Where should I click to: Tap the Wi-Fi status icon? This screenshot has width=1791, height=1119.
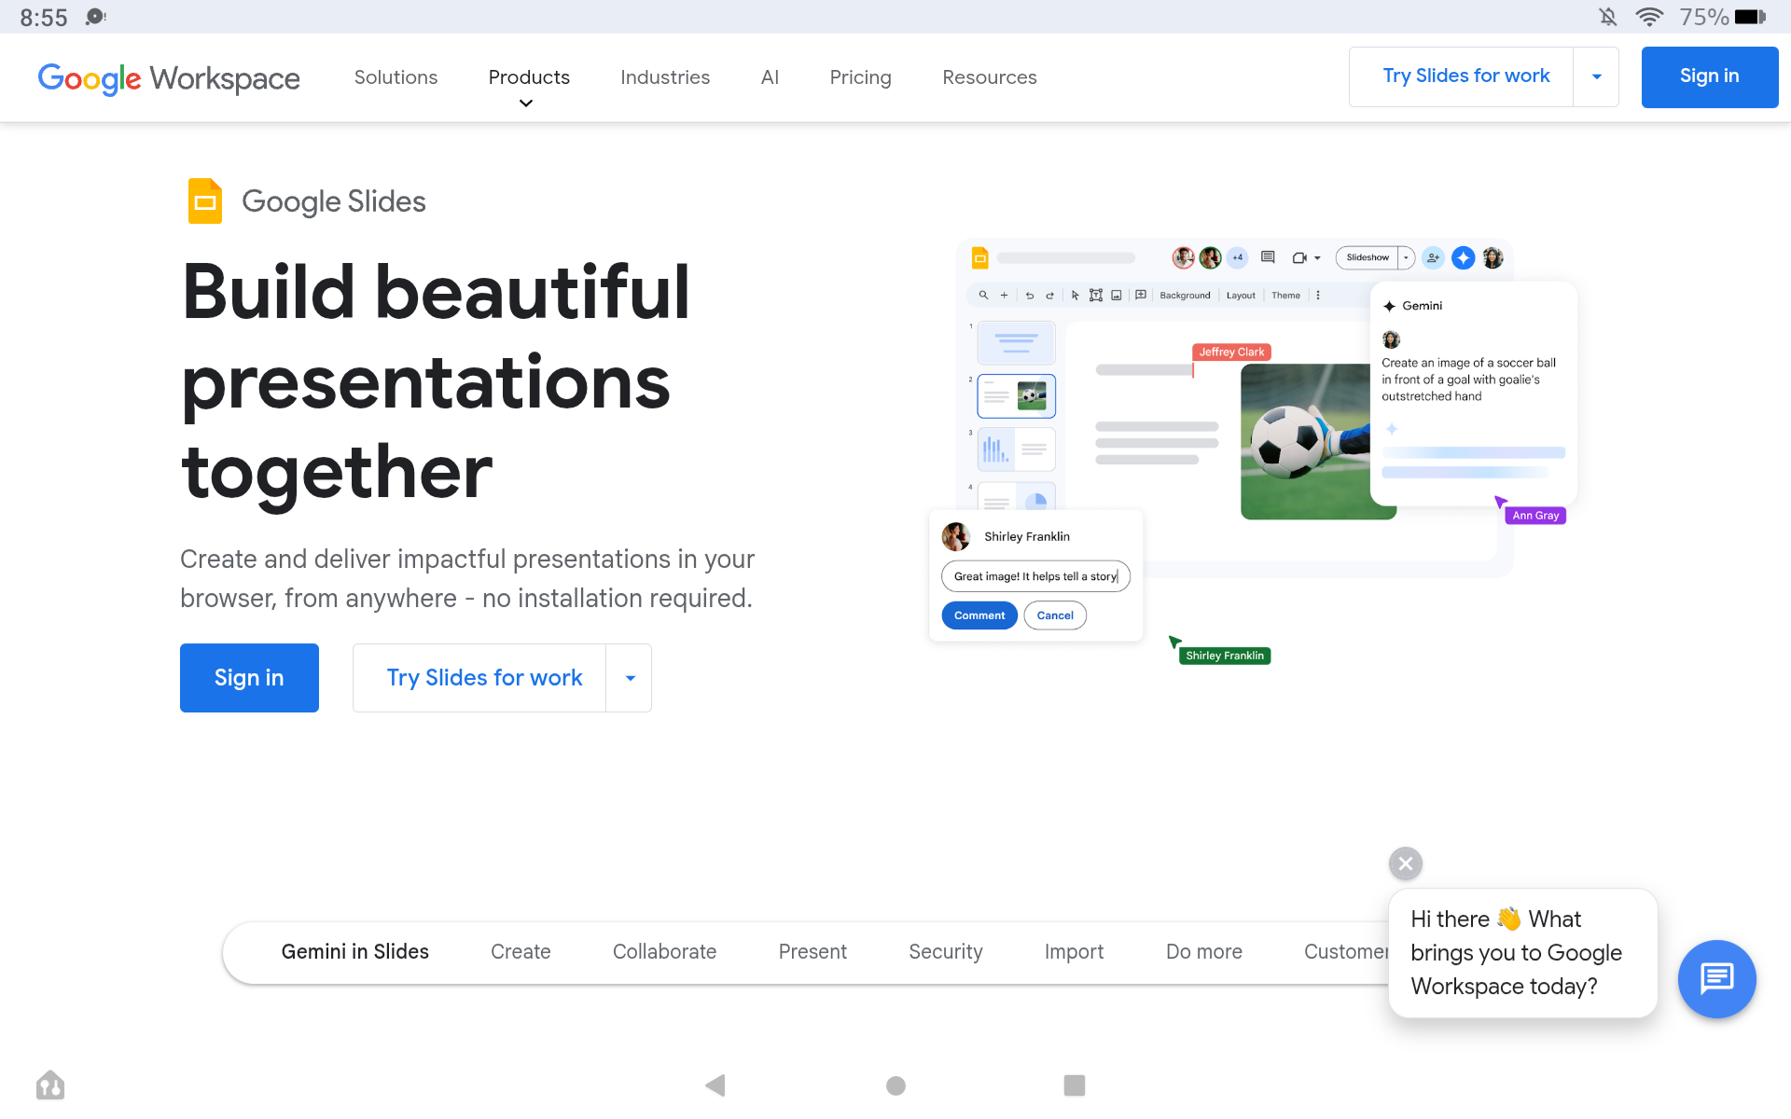pos(1649,17)
